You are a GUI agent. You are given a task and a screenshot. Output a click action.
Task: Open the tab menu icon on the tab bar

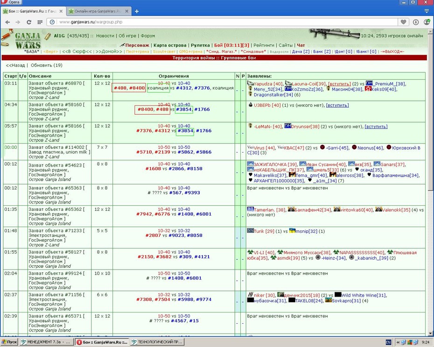(427, 11)
